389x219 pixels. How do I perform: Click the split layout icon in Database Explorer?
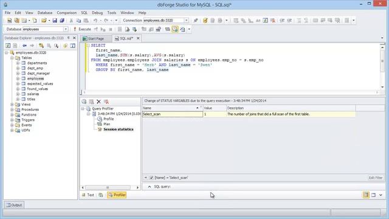tap(73, 46)
